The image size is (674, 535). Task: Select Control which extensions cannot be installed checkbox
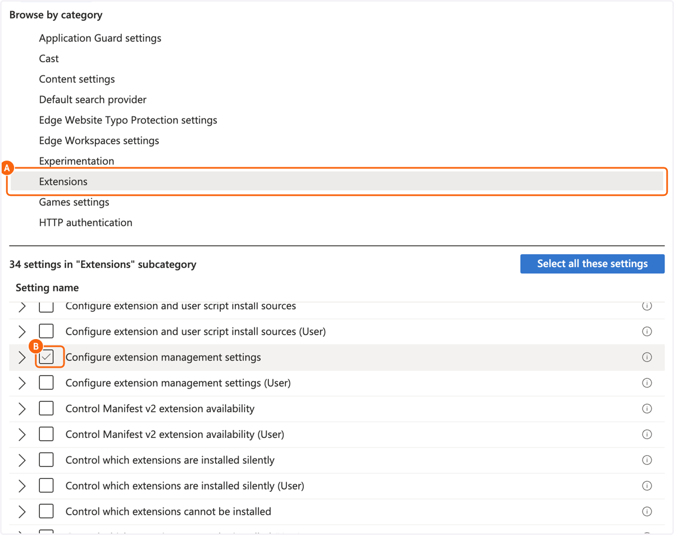46,511
